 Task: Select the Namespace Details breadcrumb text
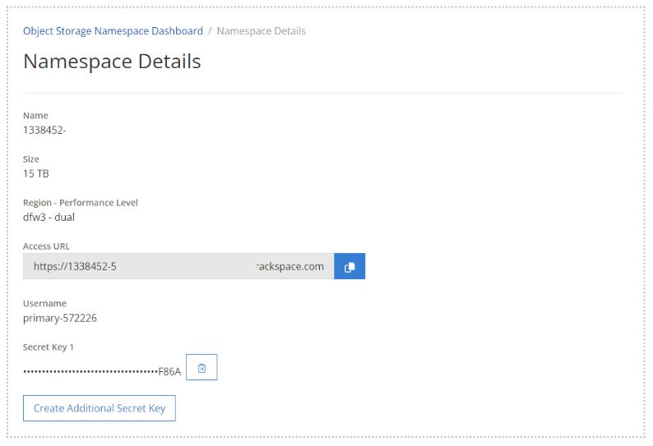261,31
